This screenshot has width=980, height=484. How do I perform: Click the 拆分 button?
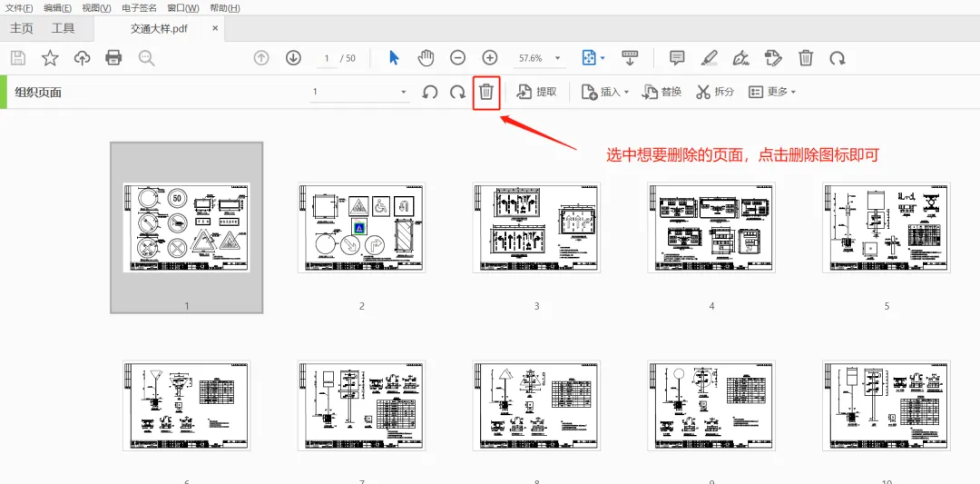pos(715,92)
